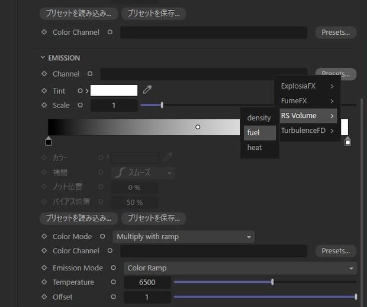Screen dimensions: 367x307
Task: Click the Temperature value field 6500
Action: coord(147,282)
